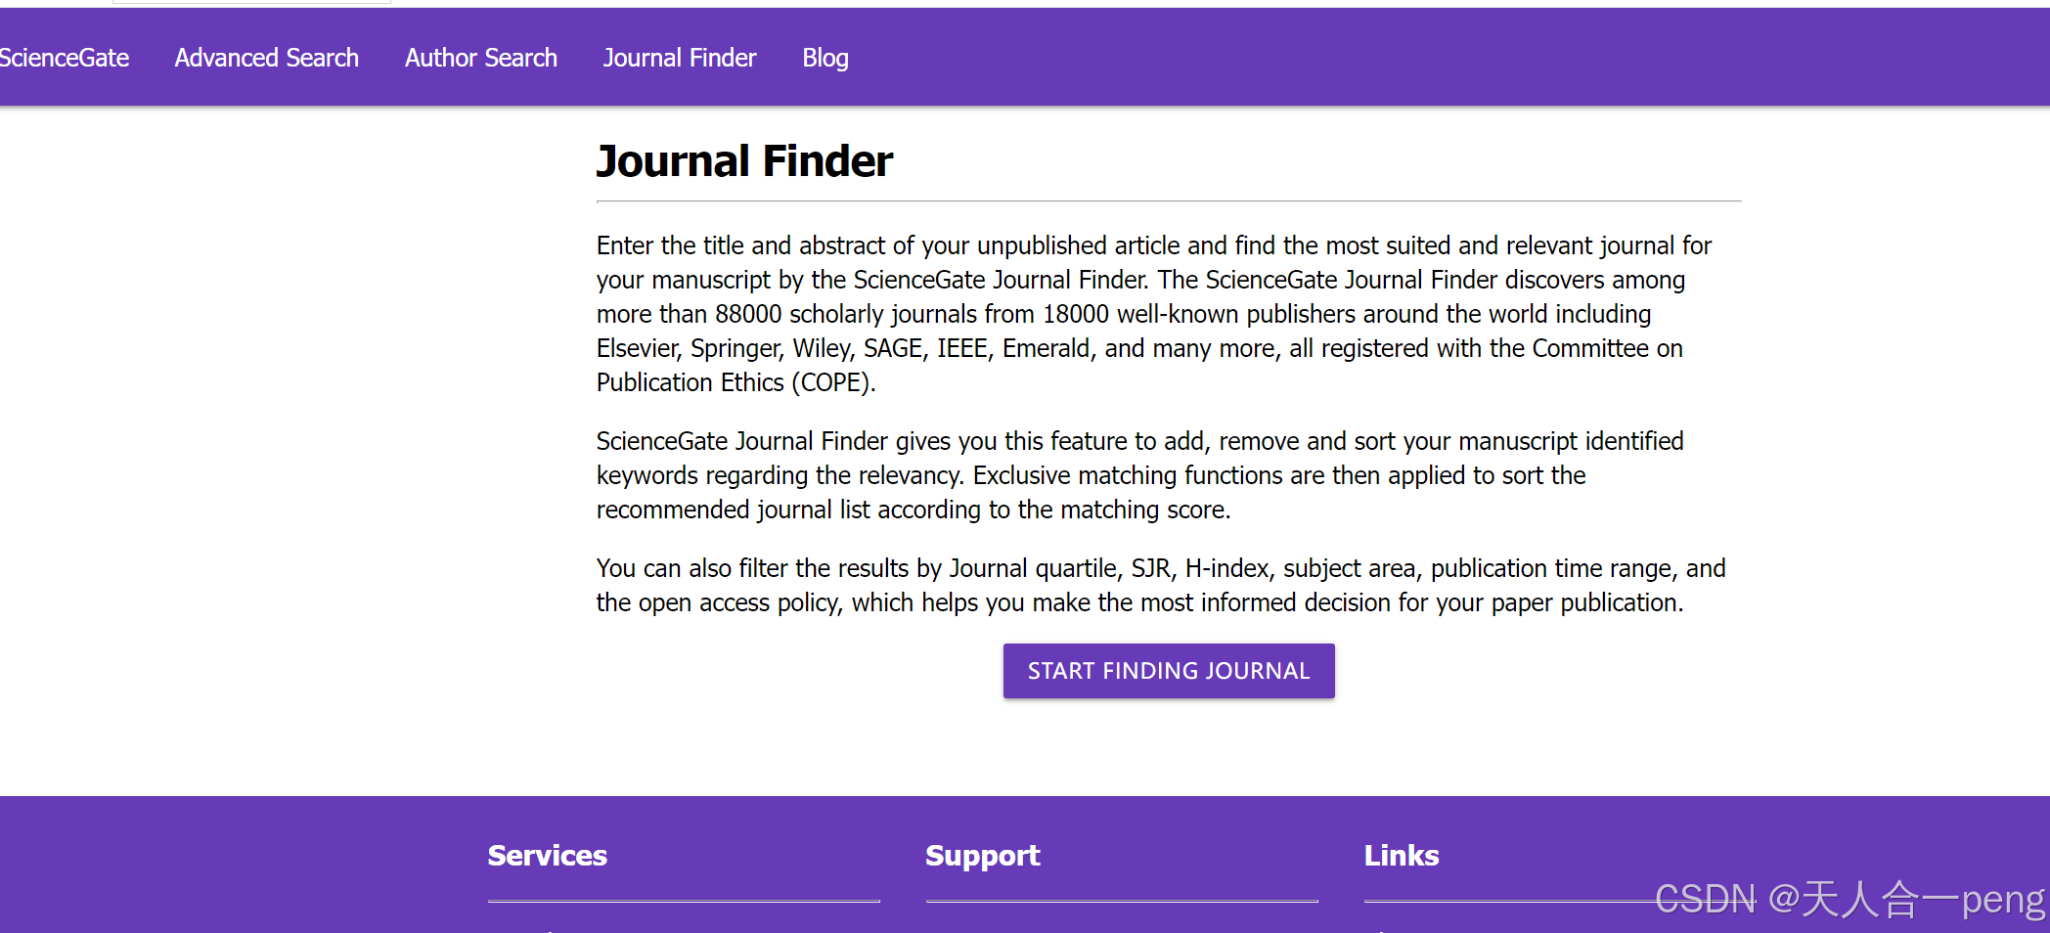Screen dimensions: 2050x933
Task: Click the START FINDING JOURNAL button
Action: tap(1168, 671)
